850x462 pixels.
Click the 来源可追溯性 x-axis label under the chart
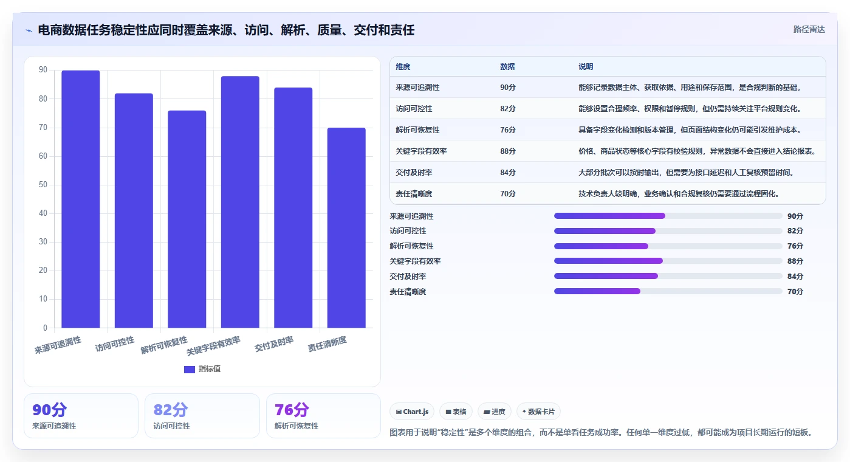pyautogui.click(x=58, y=345)
